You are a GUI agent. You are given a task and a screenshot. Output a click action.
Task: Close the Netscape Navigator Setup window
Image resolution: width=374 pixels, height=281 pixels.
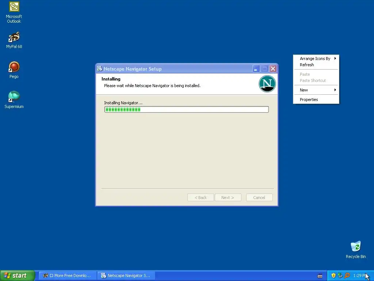pos(273,69)
